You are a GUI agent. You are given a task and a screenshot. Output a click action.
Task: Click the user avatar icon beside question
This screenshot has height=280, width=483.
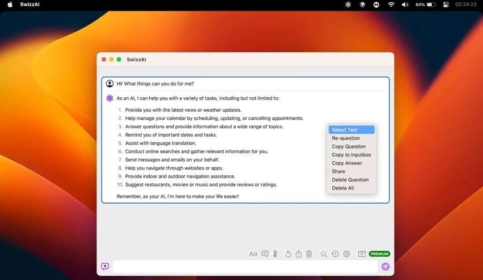[x=110, y=83]
